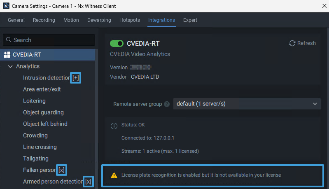Click the Refresh circular arrows icon
Viewport: 329px width, 189px height.
[292, 43]
